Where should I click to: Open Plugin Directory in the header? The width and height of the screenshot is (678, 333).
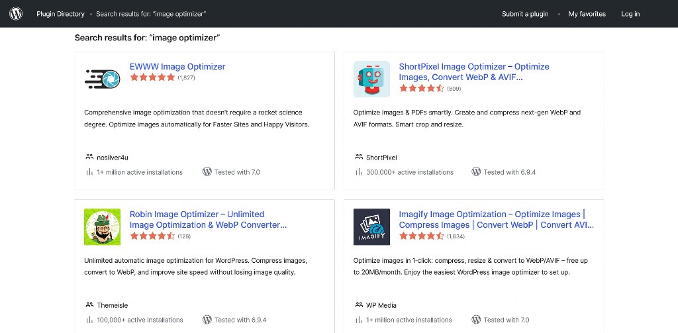pos(60,14)
